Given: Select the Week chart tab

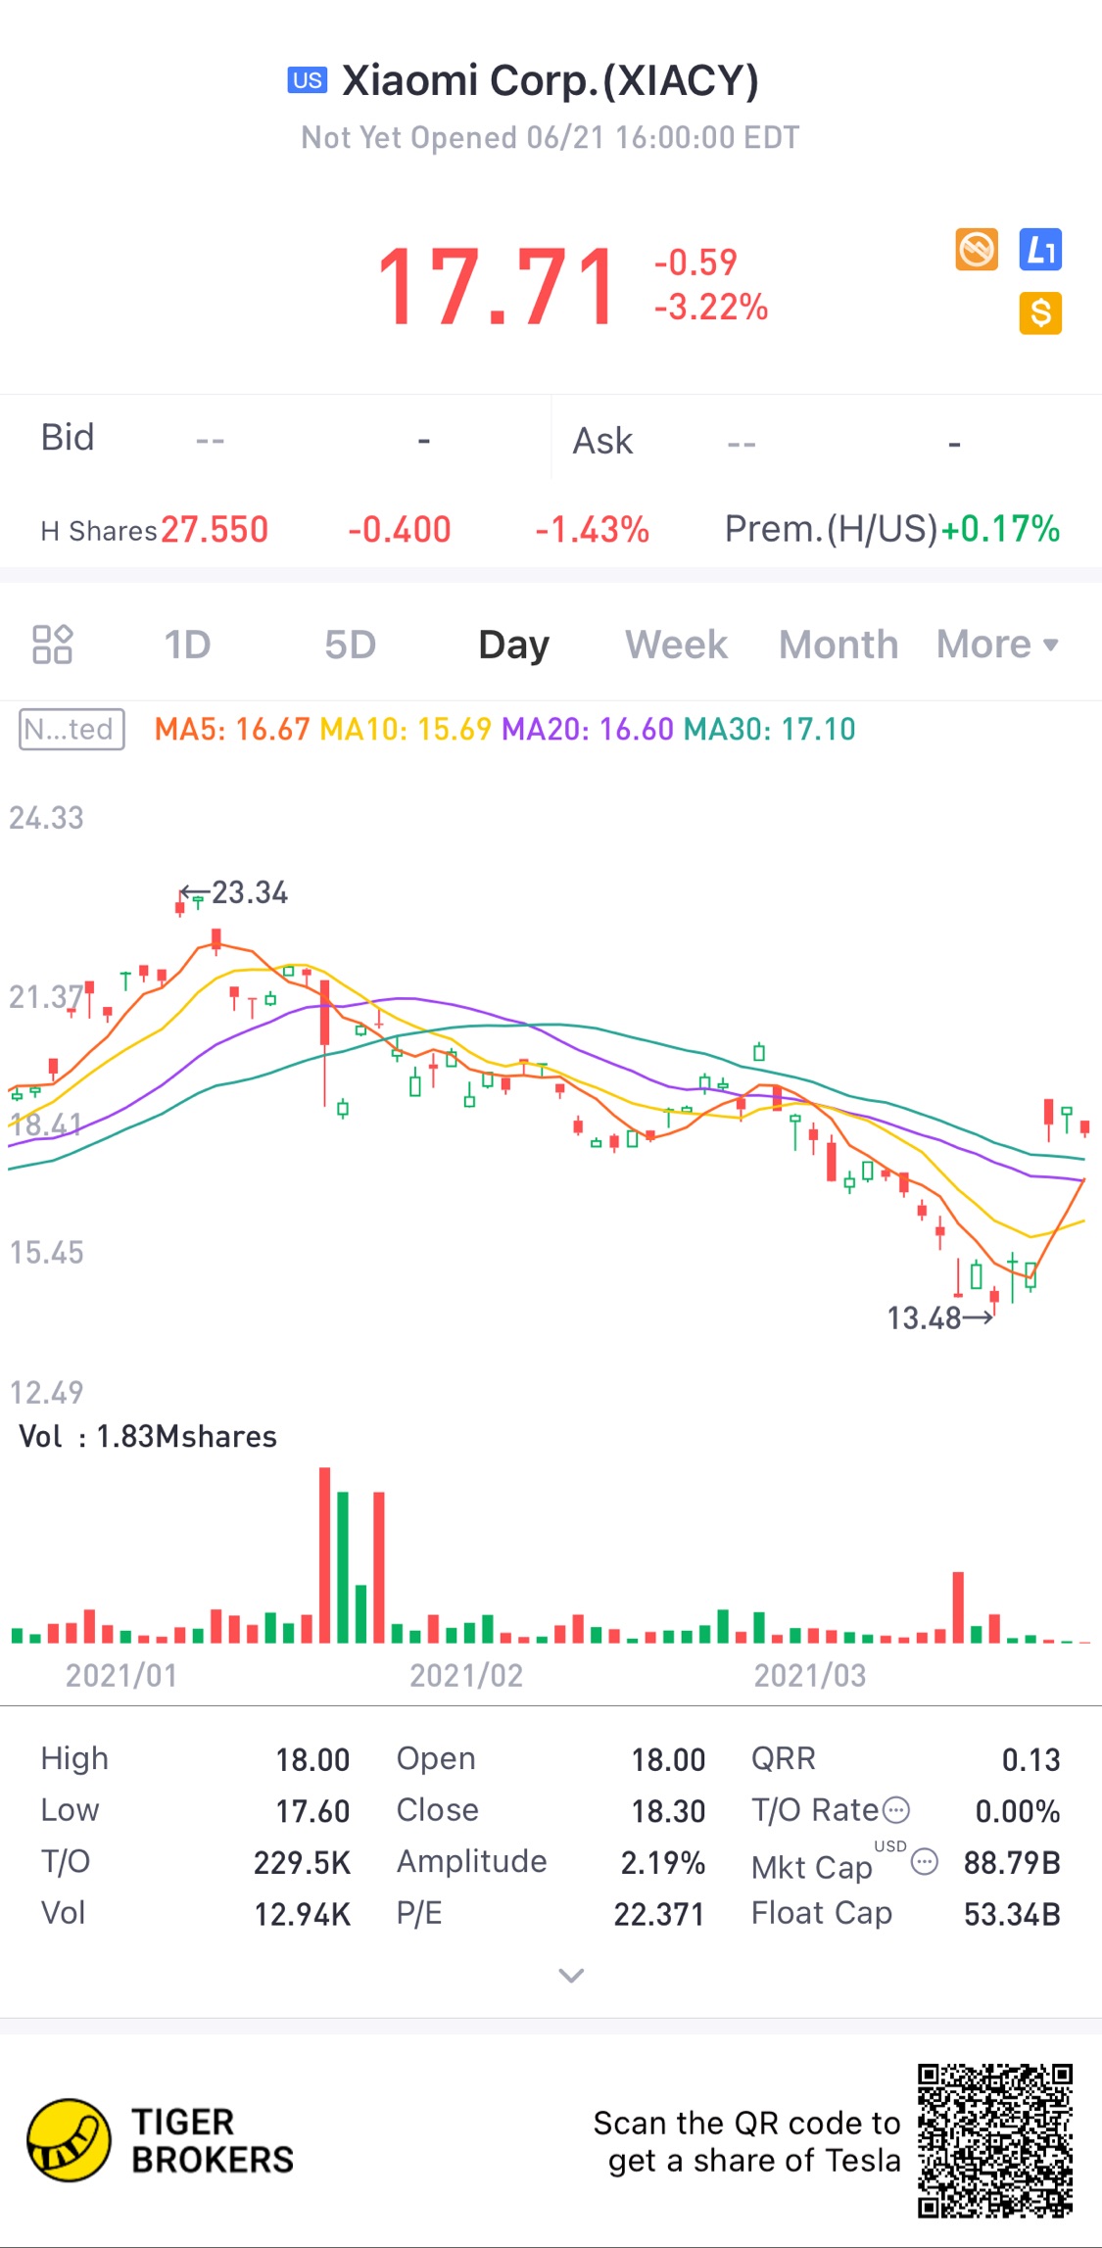Looking at the screenshot, I should click(677, 645).
